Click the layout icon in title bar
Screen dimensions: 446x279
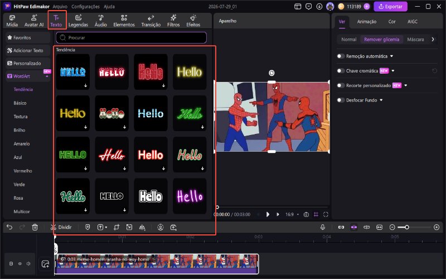298,6
